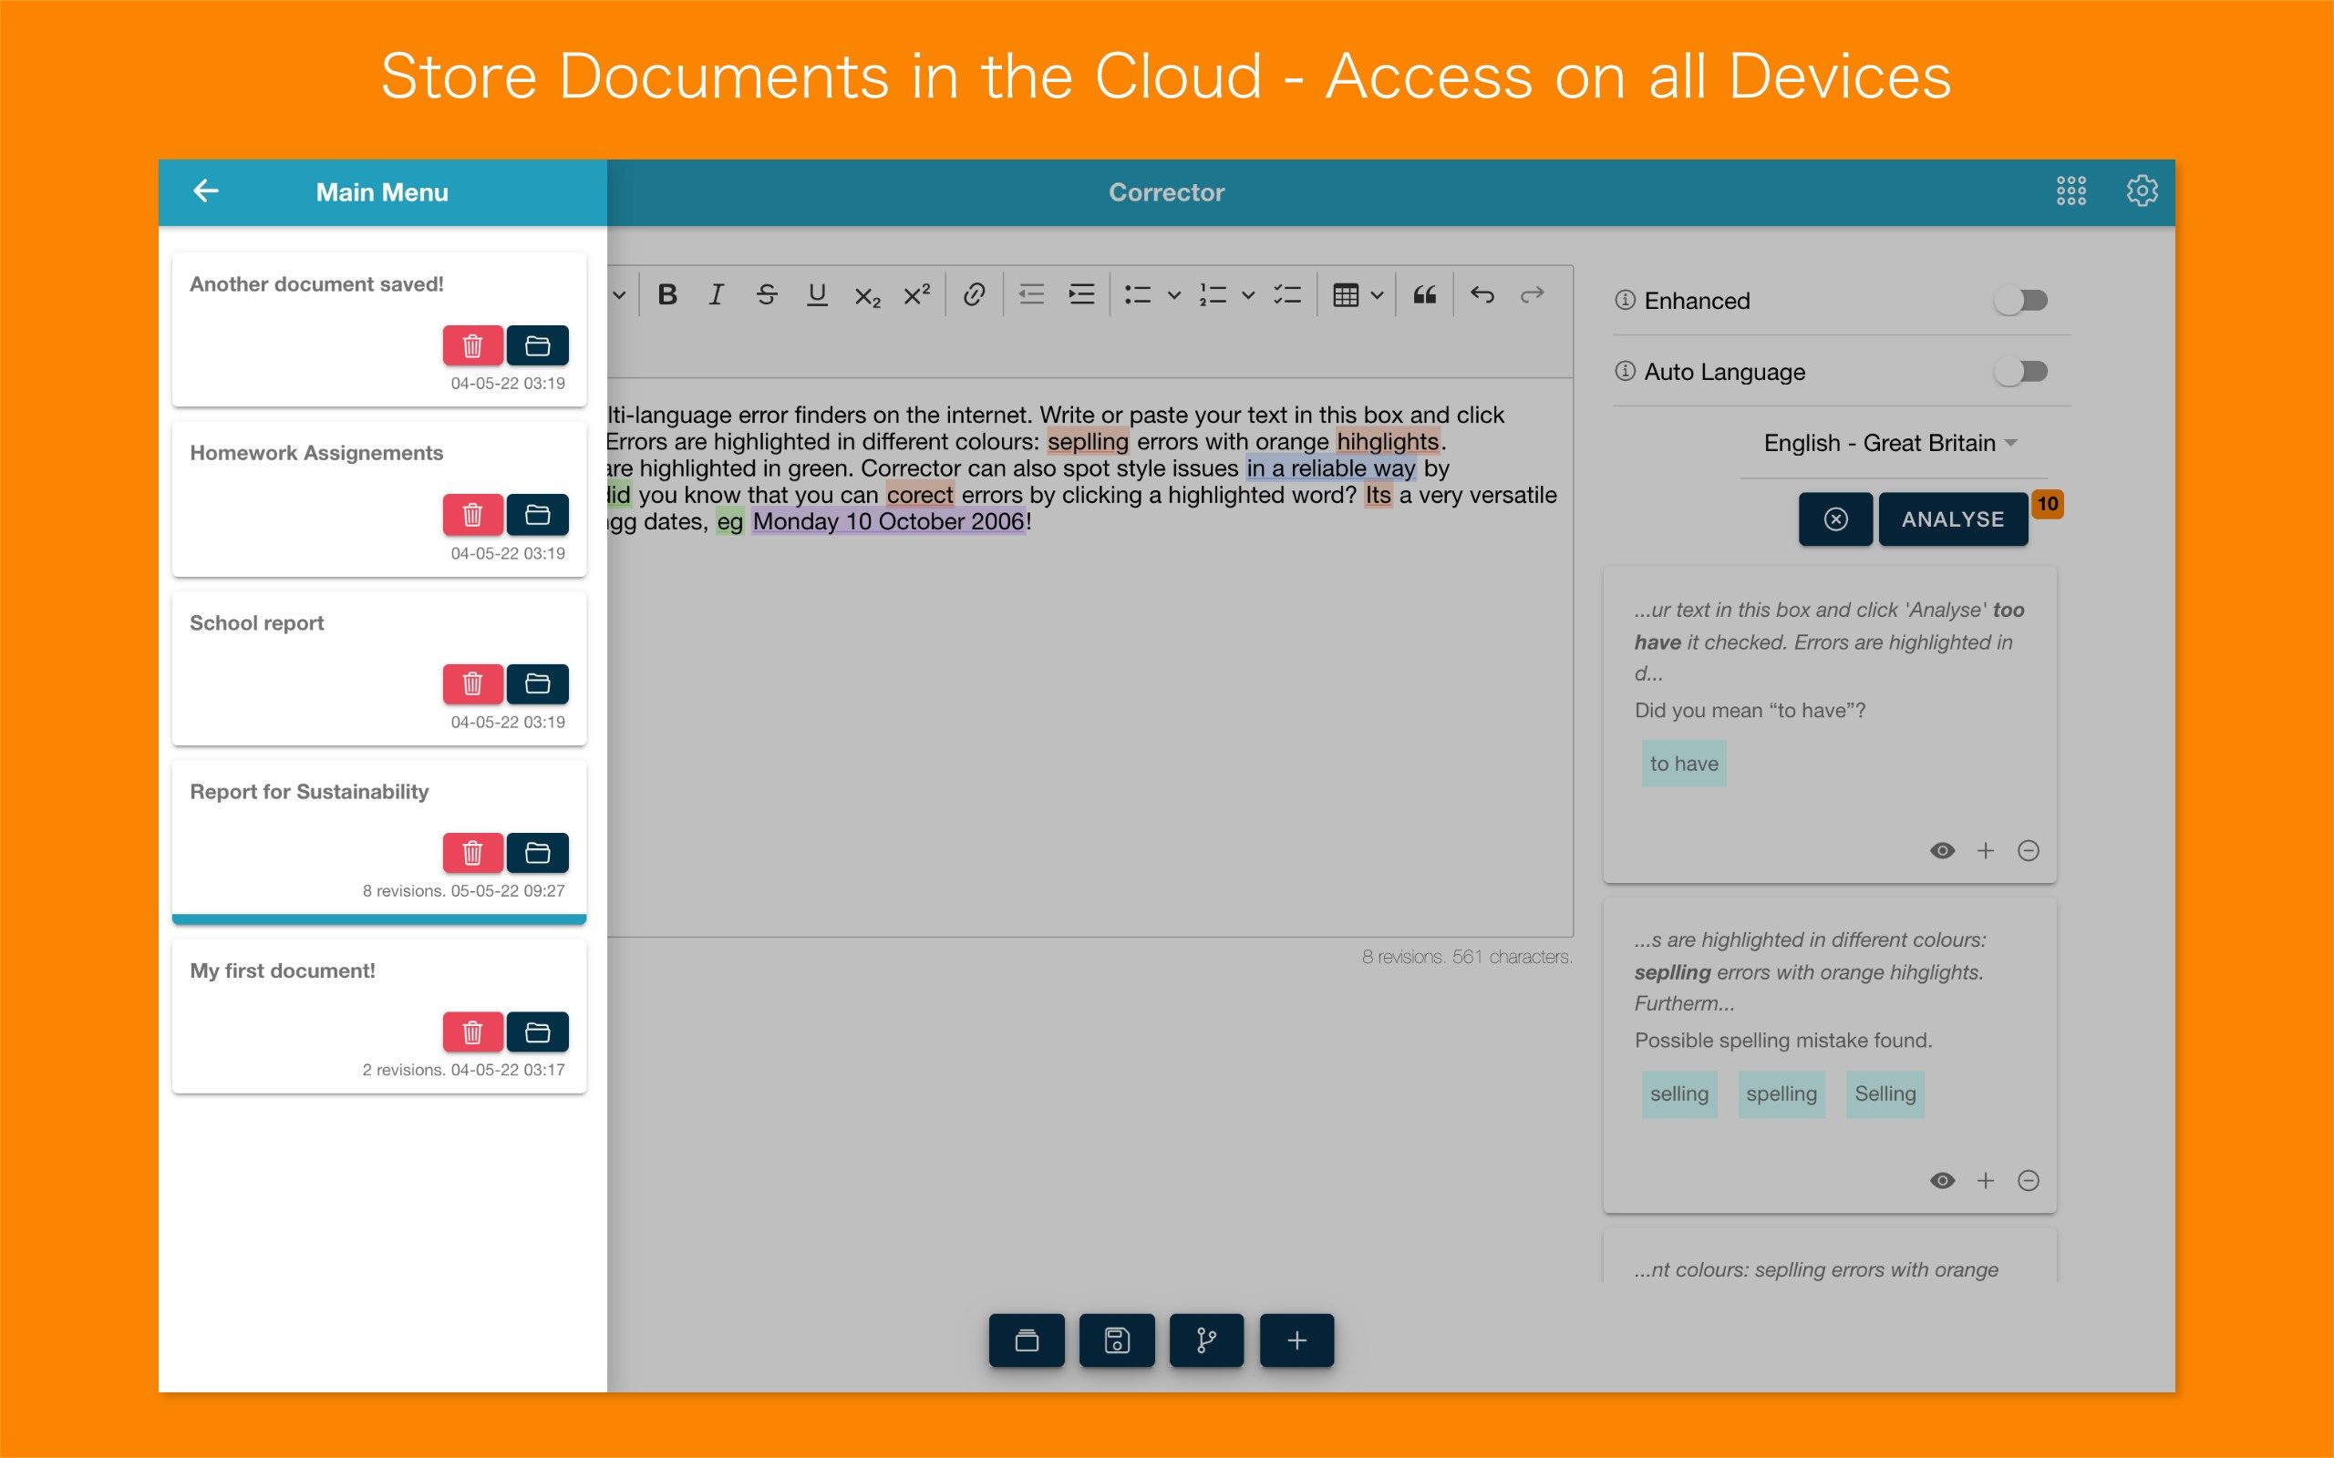Open 'My first document!' with folder icon

click(537, 1032)
